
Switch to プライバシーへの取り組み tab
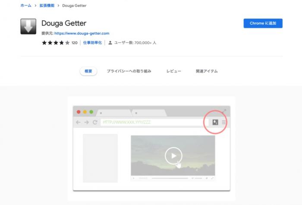point(129,71)
